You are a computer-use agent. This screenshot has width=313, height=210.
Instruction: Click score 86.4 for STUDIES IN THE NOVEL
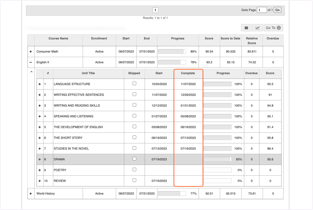(x=270, y=149)
